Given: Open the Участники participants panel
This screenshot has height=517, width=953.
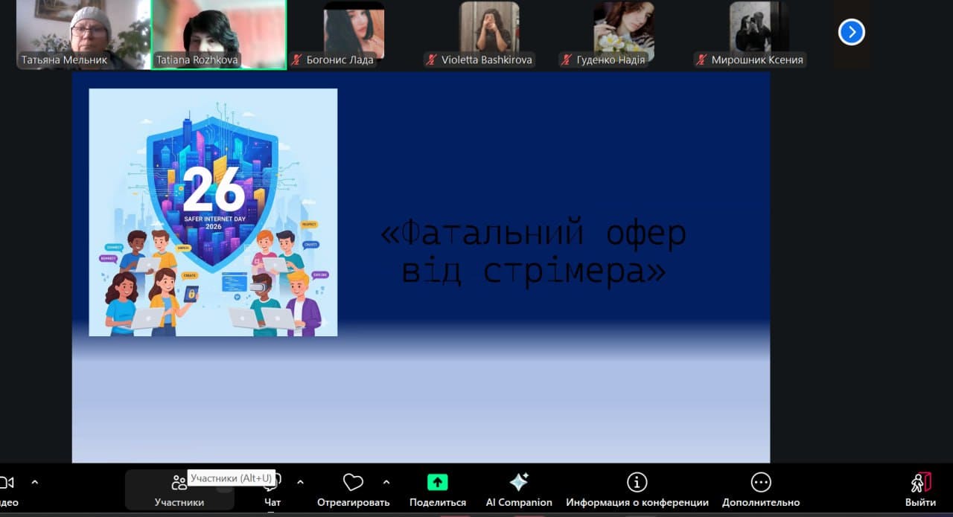Looking at the screenshot, I should pyautogui.click(x=179, y=489).
